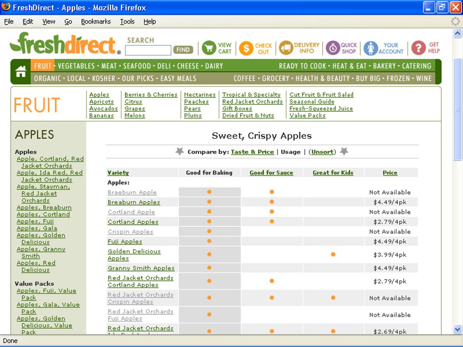Sort table by Great for Kids

tap(333, 173)
